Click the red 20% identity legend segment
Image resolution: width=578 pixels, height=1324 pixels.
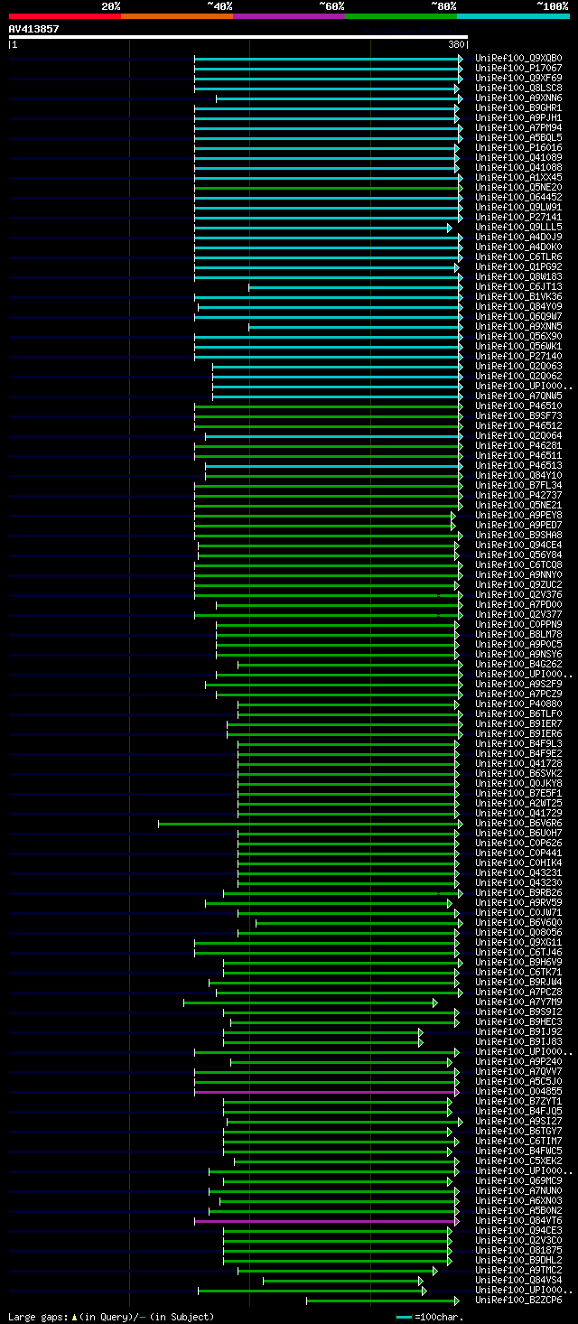[65, 16]
